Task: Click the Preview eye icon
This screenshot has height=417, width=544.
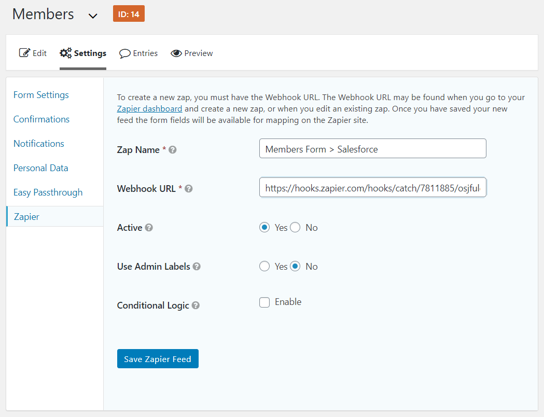Action: click(x=176, y=53)
